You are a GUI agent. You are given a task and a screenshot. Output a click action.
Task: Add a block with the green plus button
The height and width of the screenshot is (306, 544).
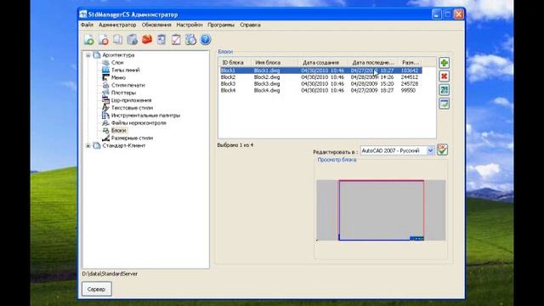click(444, 63)
